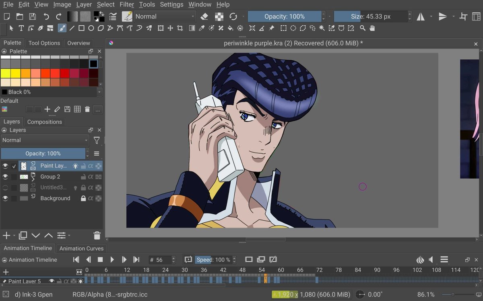The width and height of the screenshot is (483, 301).
Task: Select the Elliptical Selection tool
Action: pos(293,28)
